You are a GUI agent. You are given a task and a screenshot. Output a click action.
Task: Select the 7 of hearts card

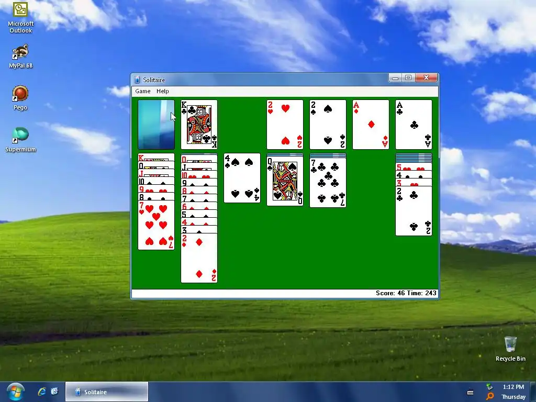coord(156,225)
